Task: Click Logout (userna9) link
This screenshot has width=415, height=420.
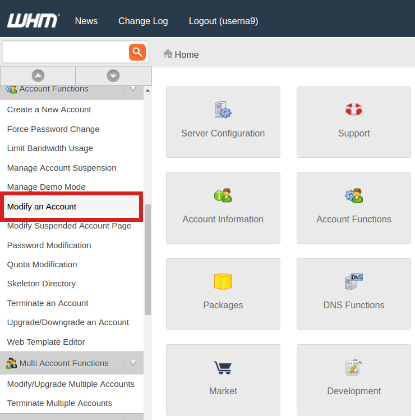Action: click(x=223, y=21)
